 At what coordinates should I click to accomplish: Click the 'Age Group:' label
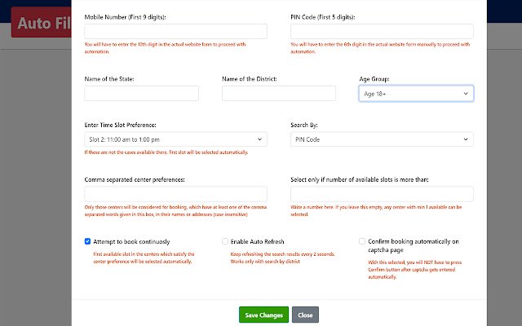point(374,79)
